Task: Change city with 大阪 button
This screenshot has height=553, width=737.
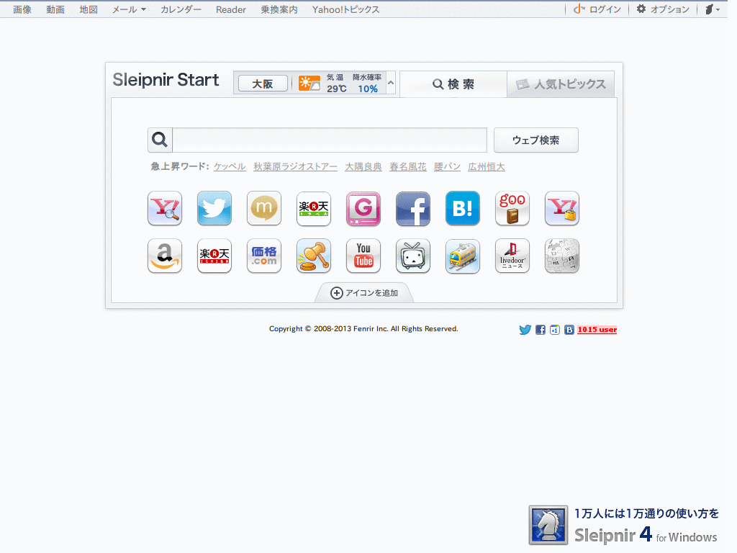Action: (263, 84)
